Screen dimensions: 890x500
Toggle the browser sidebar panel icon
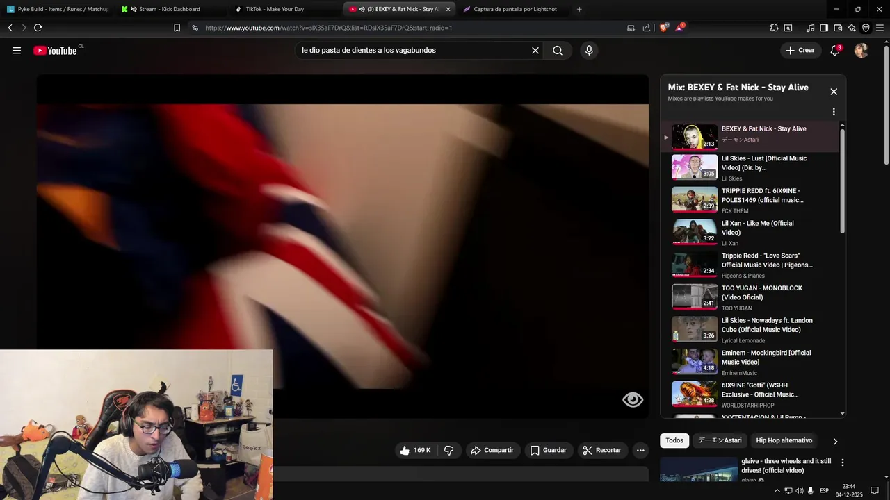(824, 28)
